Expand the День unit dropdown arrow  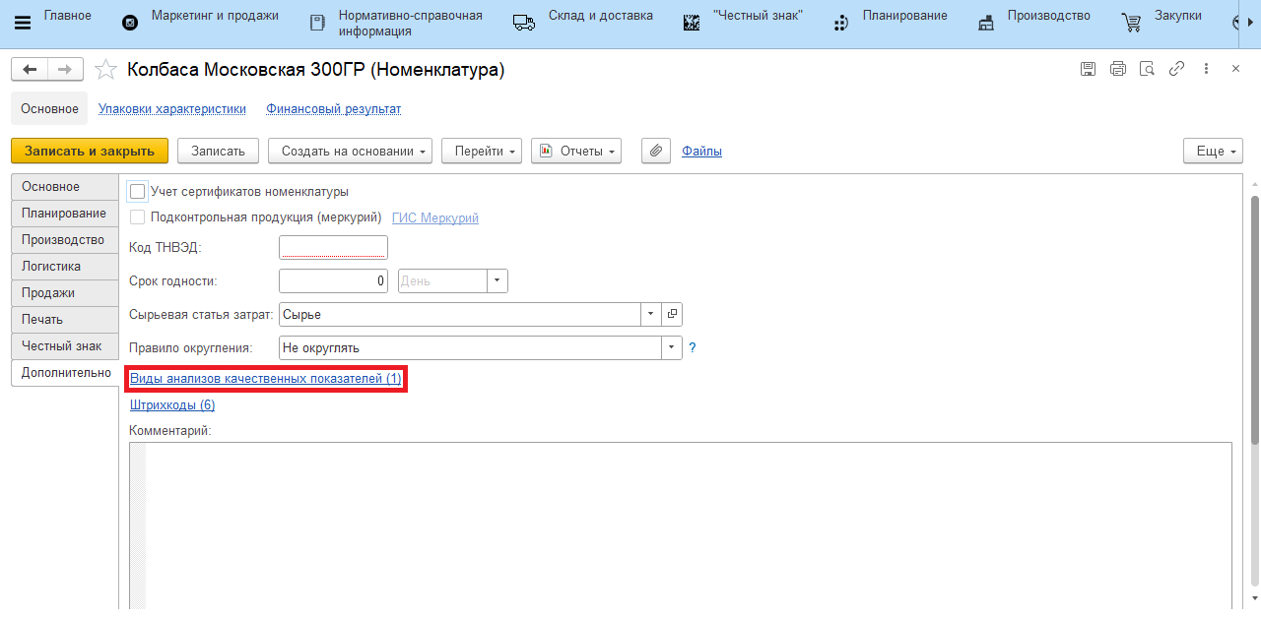point(498,280)
